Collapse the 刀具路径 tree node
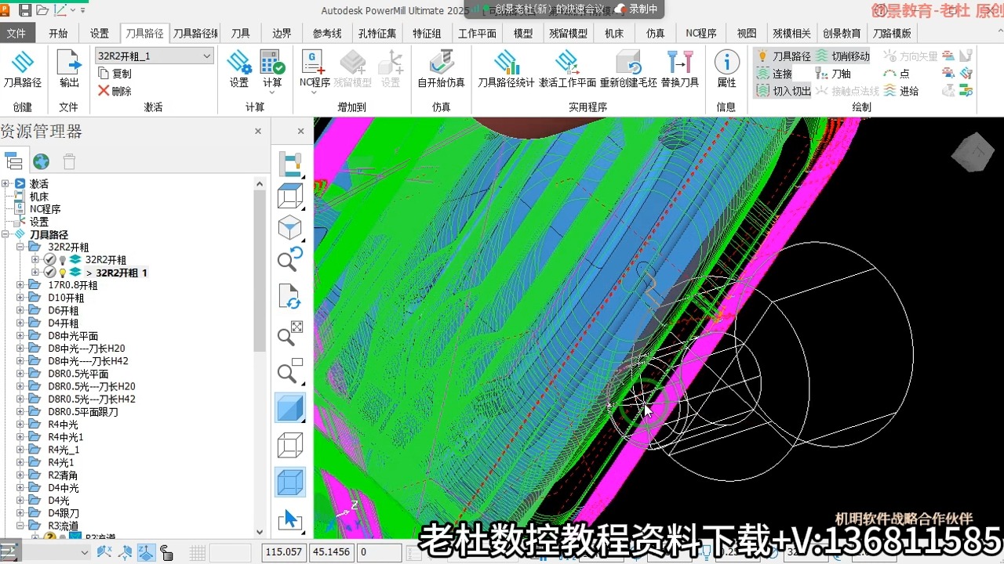This screenshot has width=1004, height=564. click(x=6, y=234)
